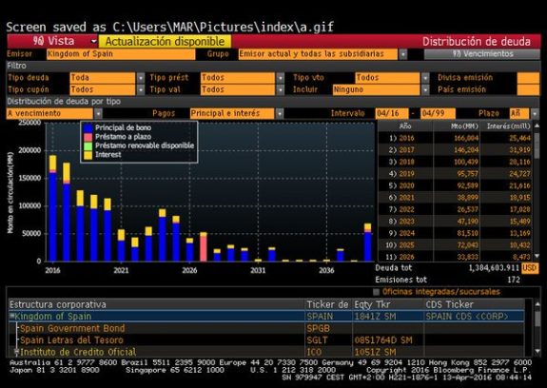
Task: Click the down arrow of the year table scrollbar
Action: (537, 256)
